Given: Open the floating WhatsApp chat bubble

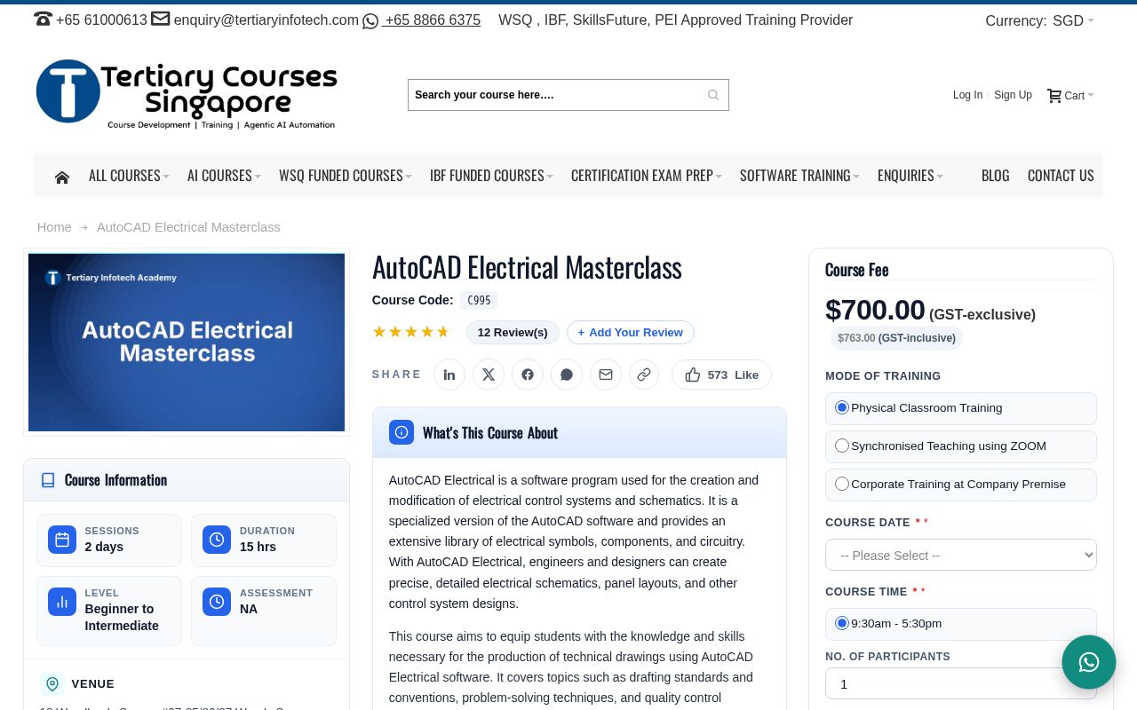Looking at the screenshot, I should click(1089, 662).
